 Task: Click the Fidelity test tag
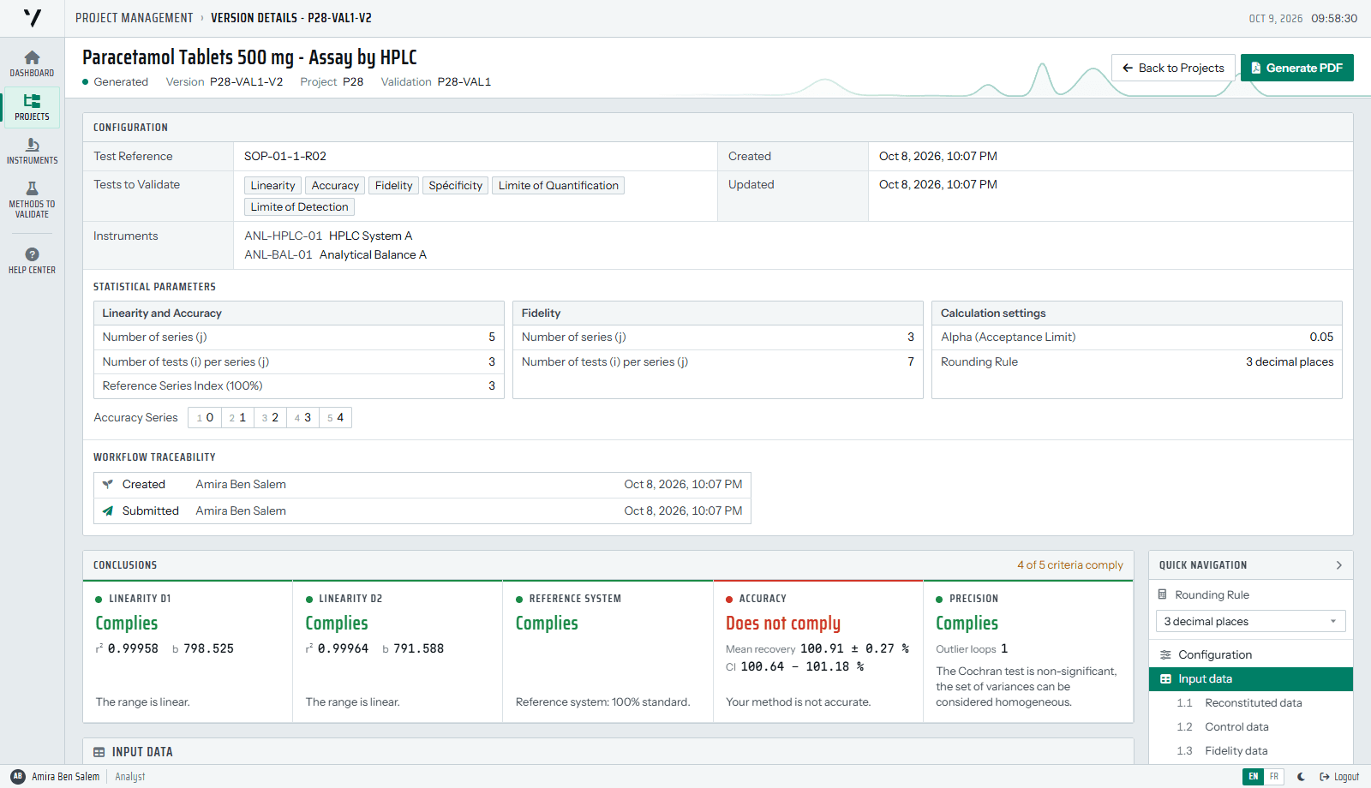pos(393,185)
